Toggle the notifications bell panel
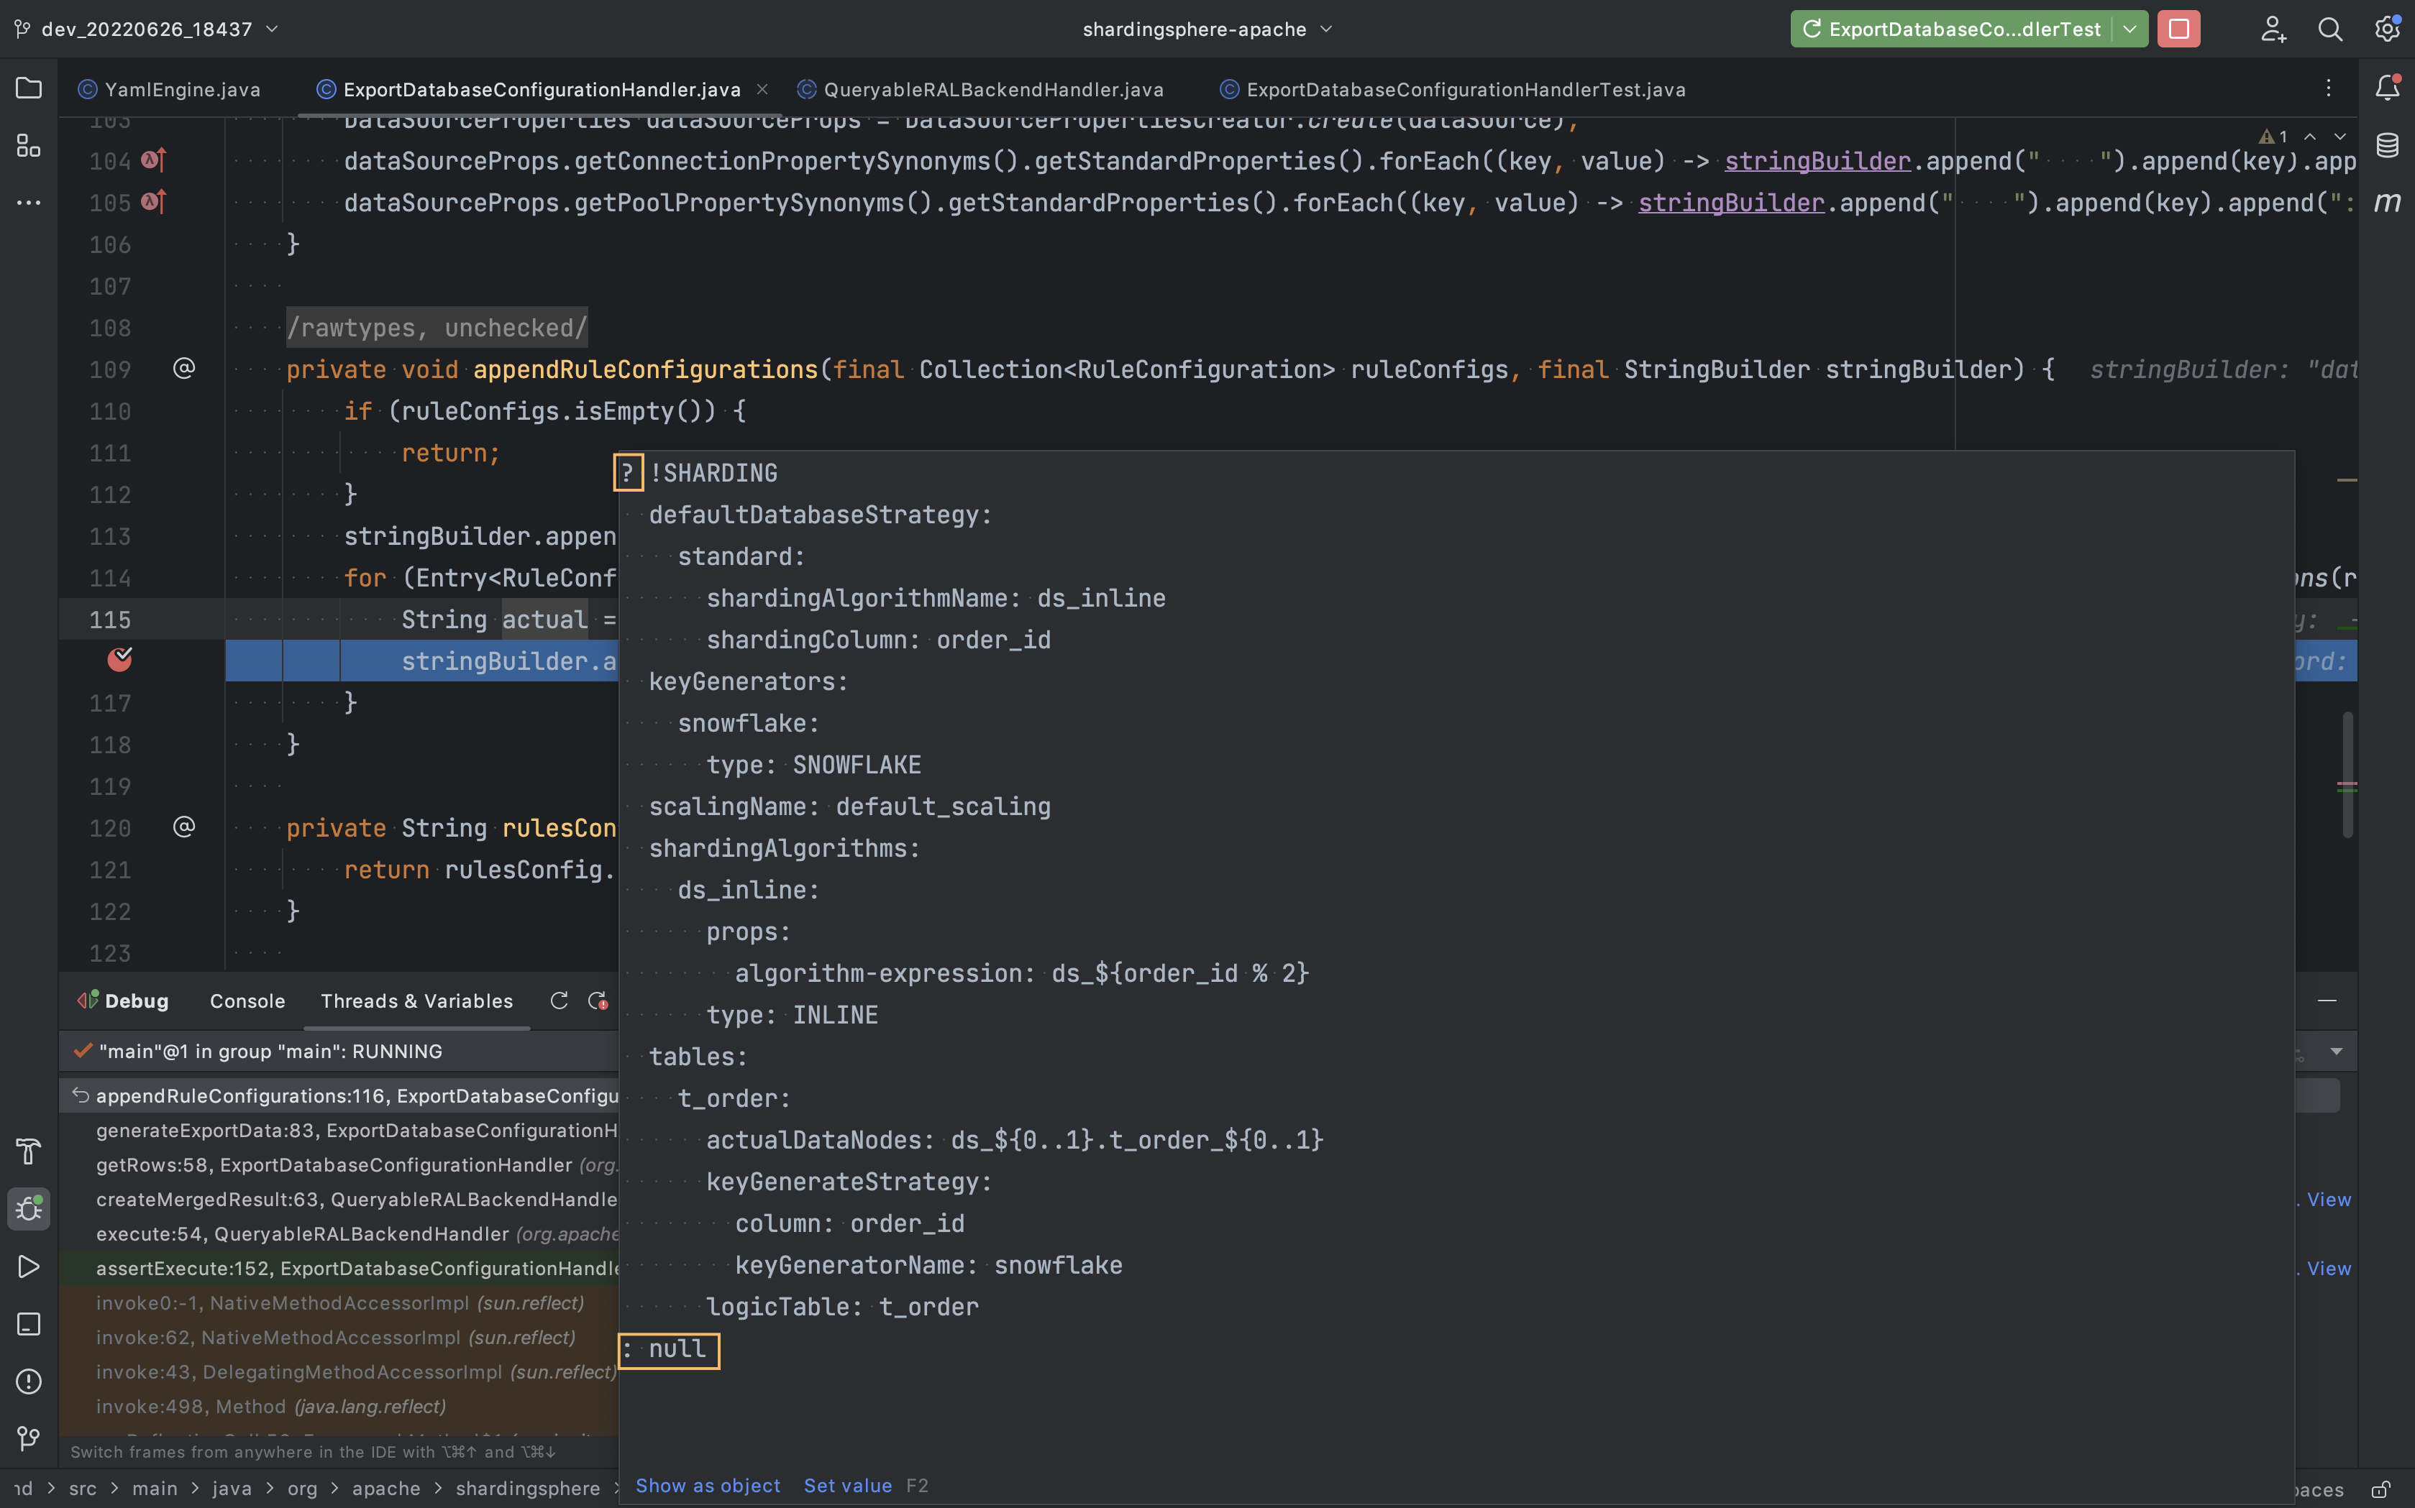Screen dimensions: 2415x1508 pyautogui.click(x=2388, y=88)
